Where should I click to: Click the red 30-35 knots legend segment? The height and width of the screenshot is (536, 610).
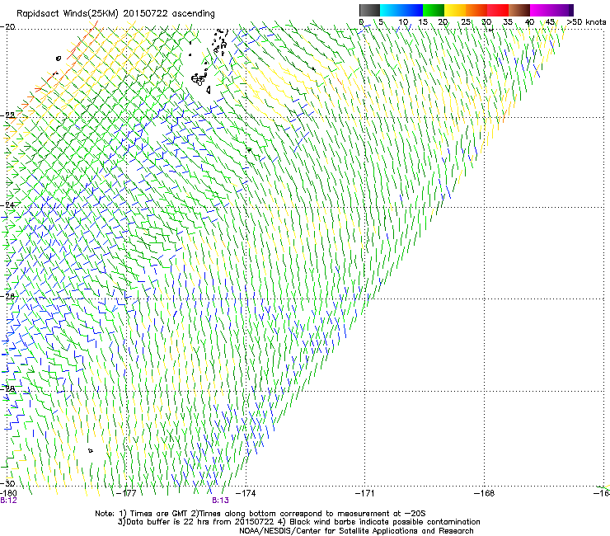click(x=498, y=10)
